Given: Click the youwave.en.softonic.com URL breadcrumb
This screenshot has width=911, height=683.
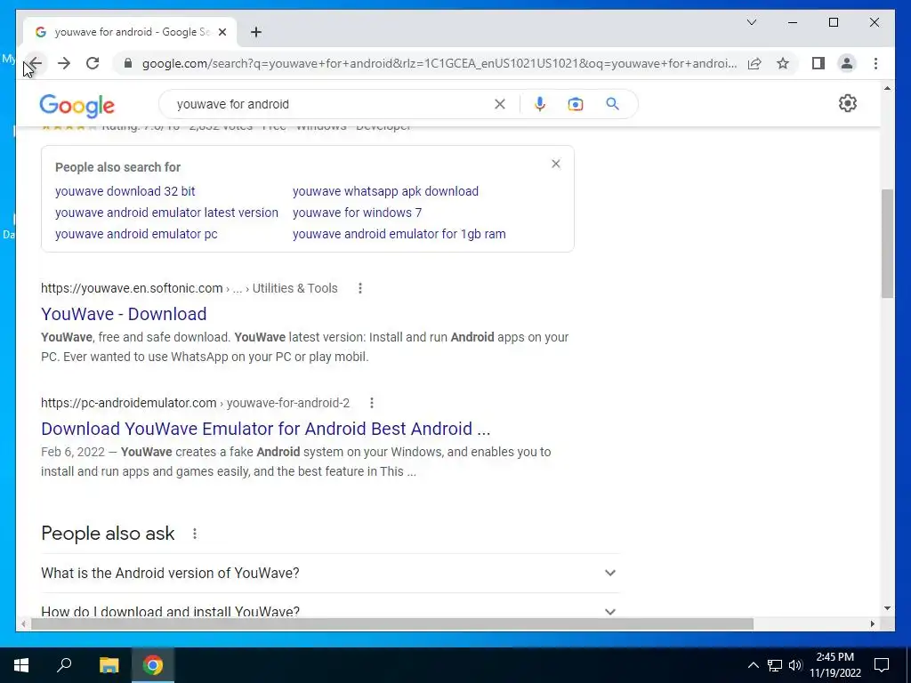Looking at the screenshot, I should tap(189, 288).
